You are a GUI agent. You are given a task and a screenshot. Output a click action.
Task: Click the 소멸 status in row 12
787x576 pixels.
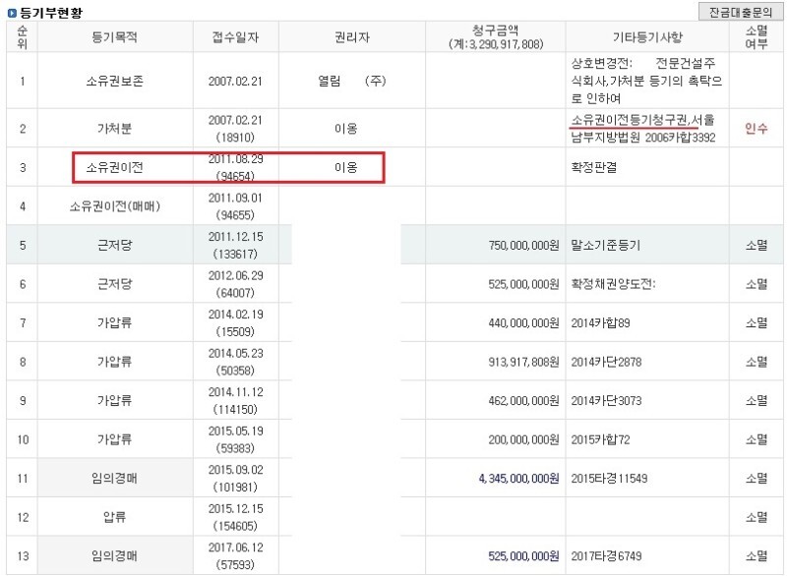coord(756,517)
